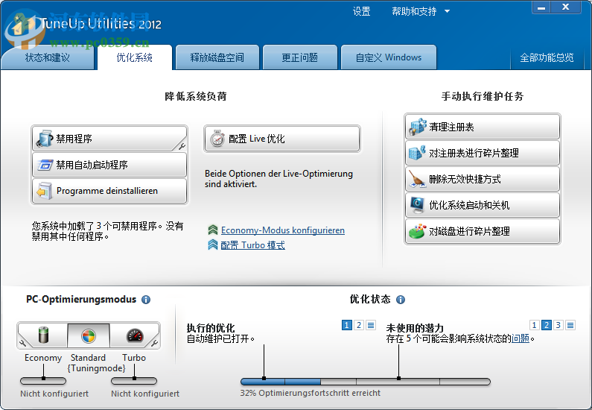The width and height of the screenshot is (592, 410).
Task: Select page 2 of 执行的优化
Action: pyautogui.click(x=359, y=325)
